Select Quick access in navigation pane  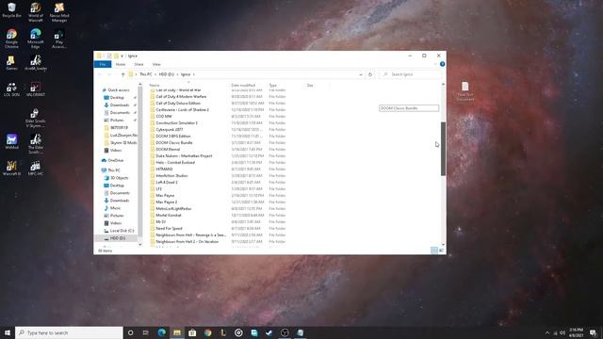(x=119, y=90)
